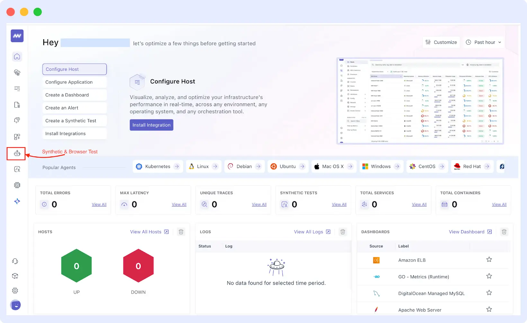Open the Synthetic & Browser Test section
This screenshot has height=323, width=527.
click(16, 154)
